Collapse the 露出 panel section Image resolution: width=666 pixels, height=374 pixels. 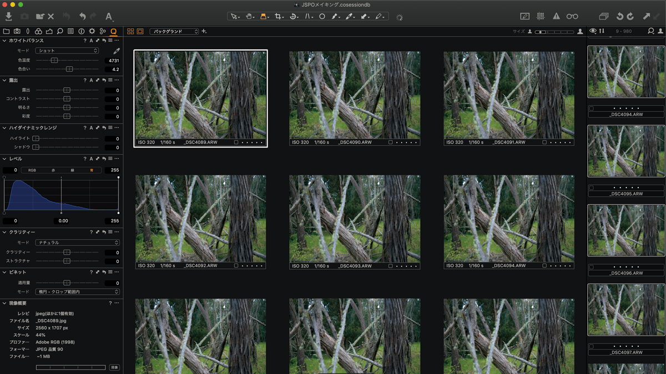point(4,80)
